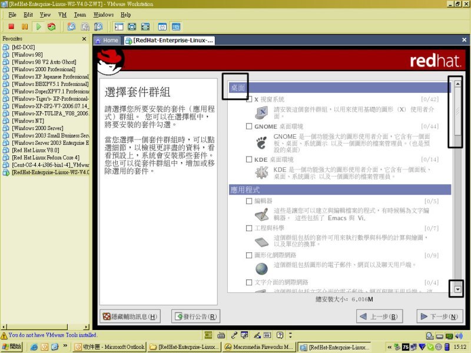
Task: Click 下一步(N) next button
Action: (x=440, y=317)
